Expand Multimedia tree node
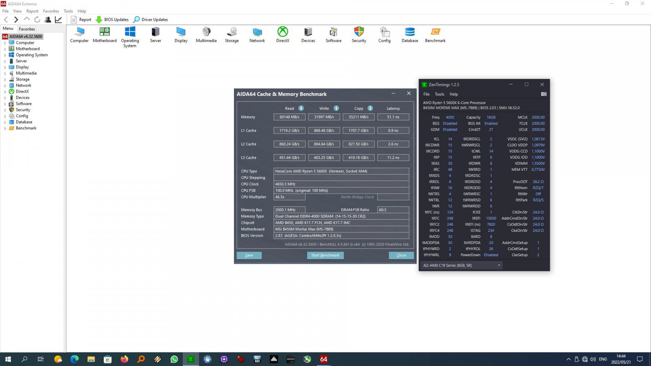 tap(5, 73)
